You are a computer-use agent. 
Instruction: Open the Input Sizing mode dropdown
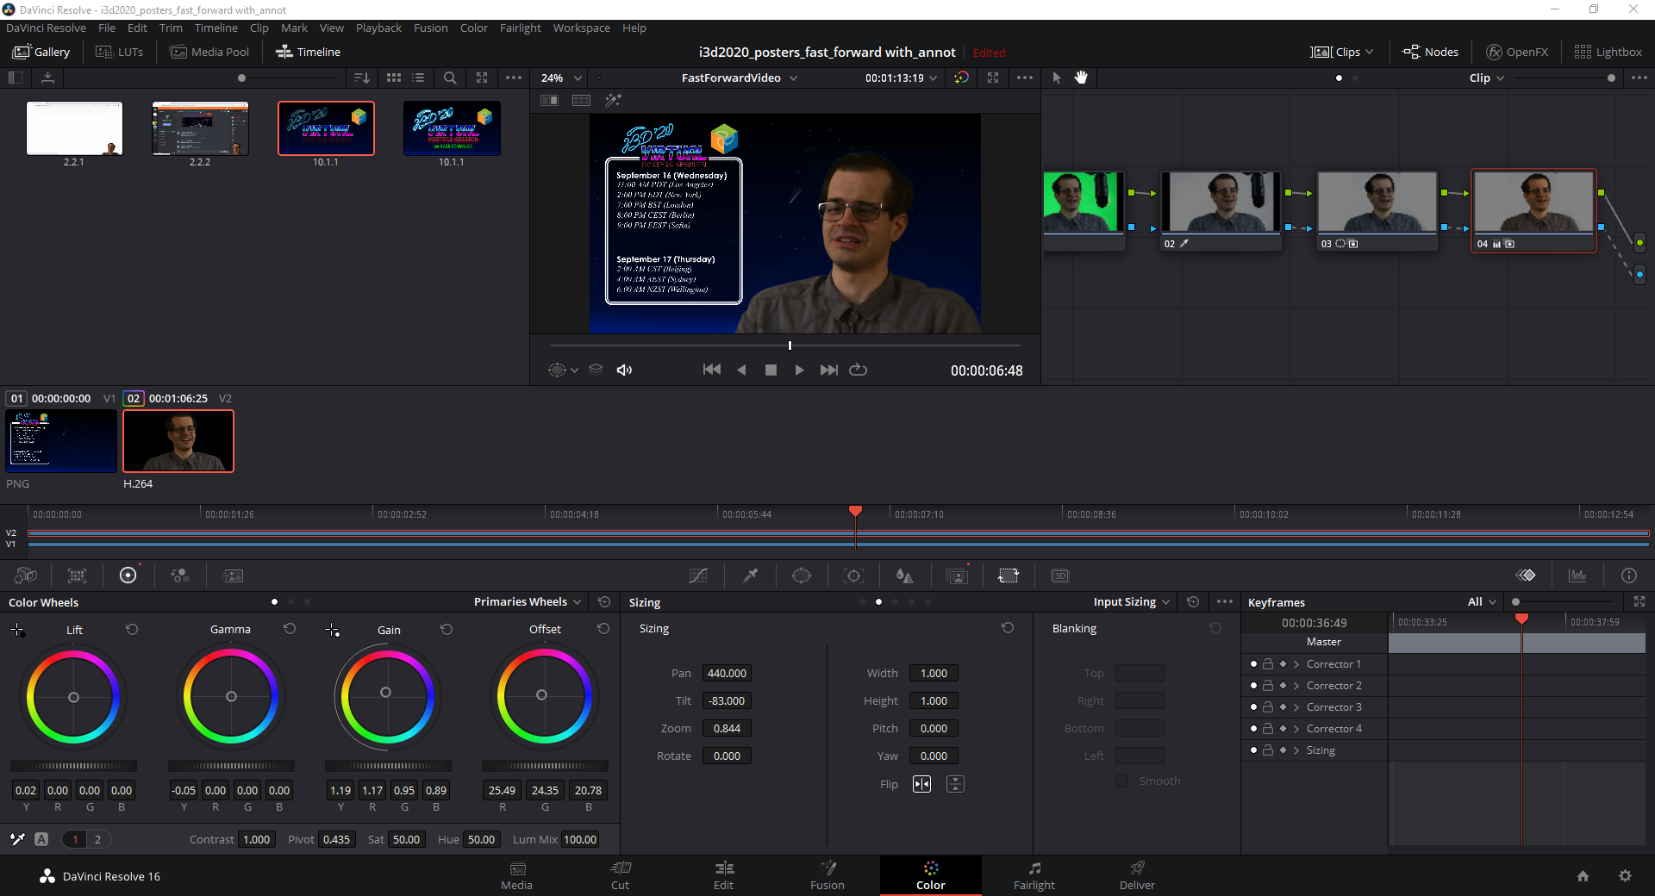point(1131,602)
